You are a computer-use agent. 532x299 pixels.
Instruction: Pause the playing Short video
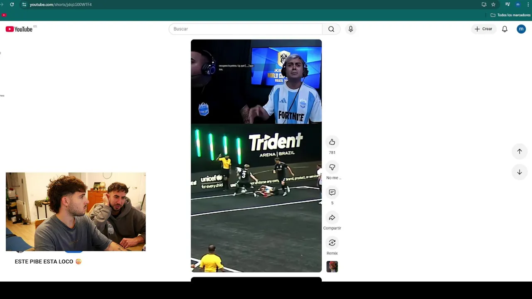pos(256,156)
